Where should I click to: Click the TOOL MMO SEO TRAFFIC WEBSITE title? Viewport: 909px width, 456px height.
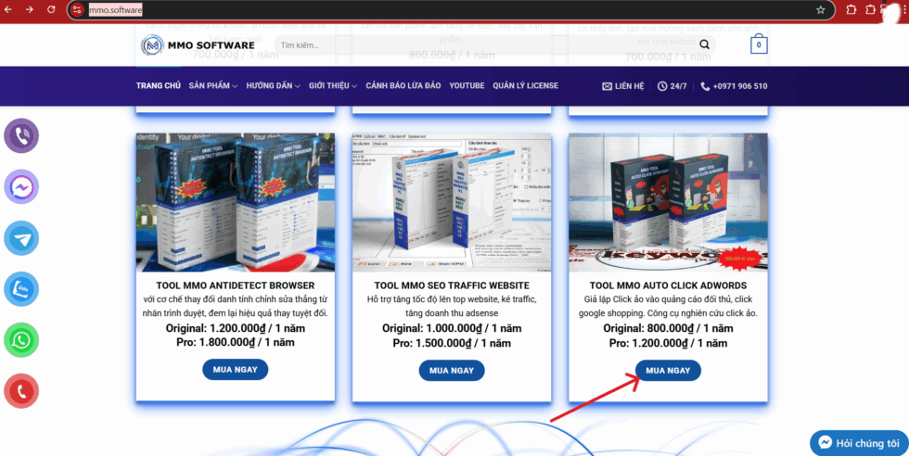[452, 285]
